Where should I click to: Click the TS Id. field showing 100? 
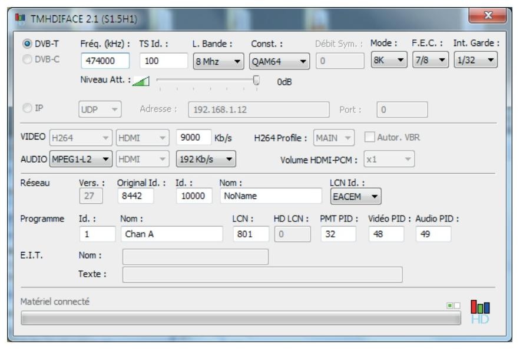(x=164, y=61)
